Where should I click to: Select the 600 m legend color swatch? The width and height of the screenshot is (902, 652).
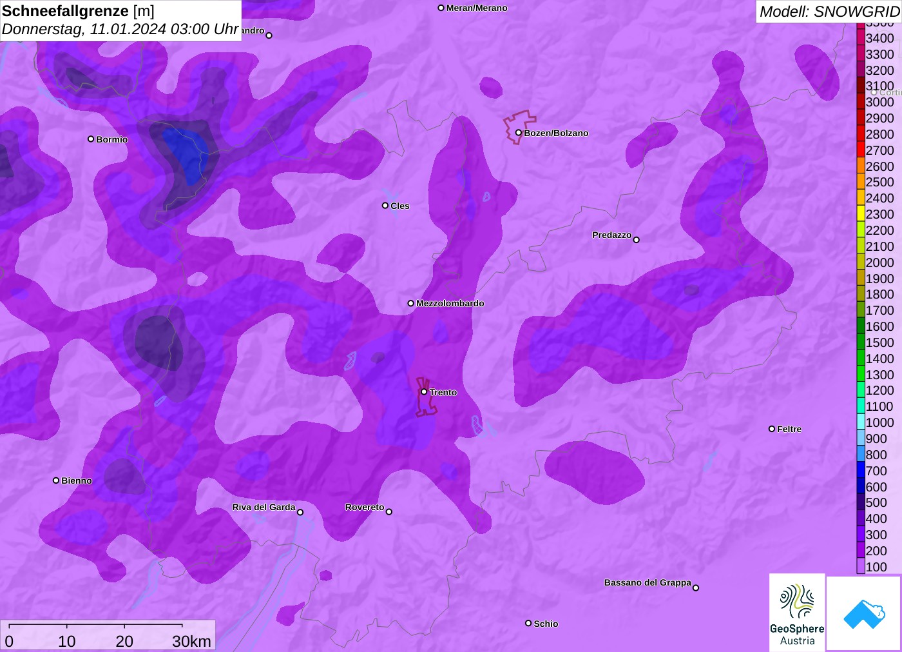tap(861, 486)
